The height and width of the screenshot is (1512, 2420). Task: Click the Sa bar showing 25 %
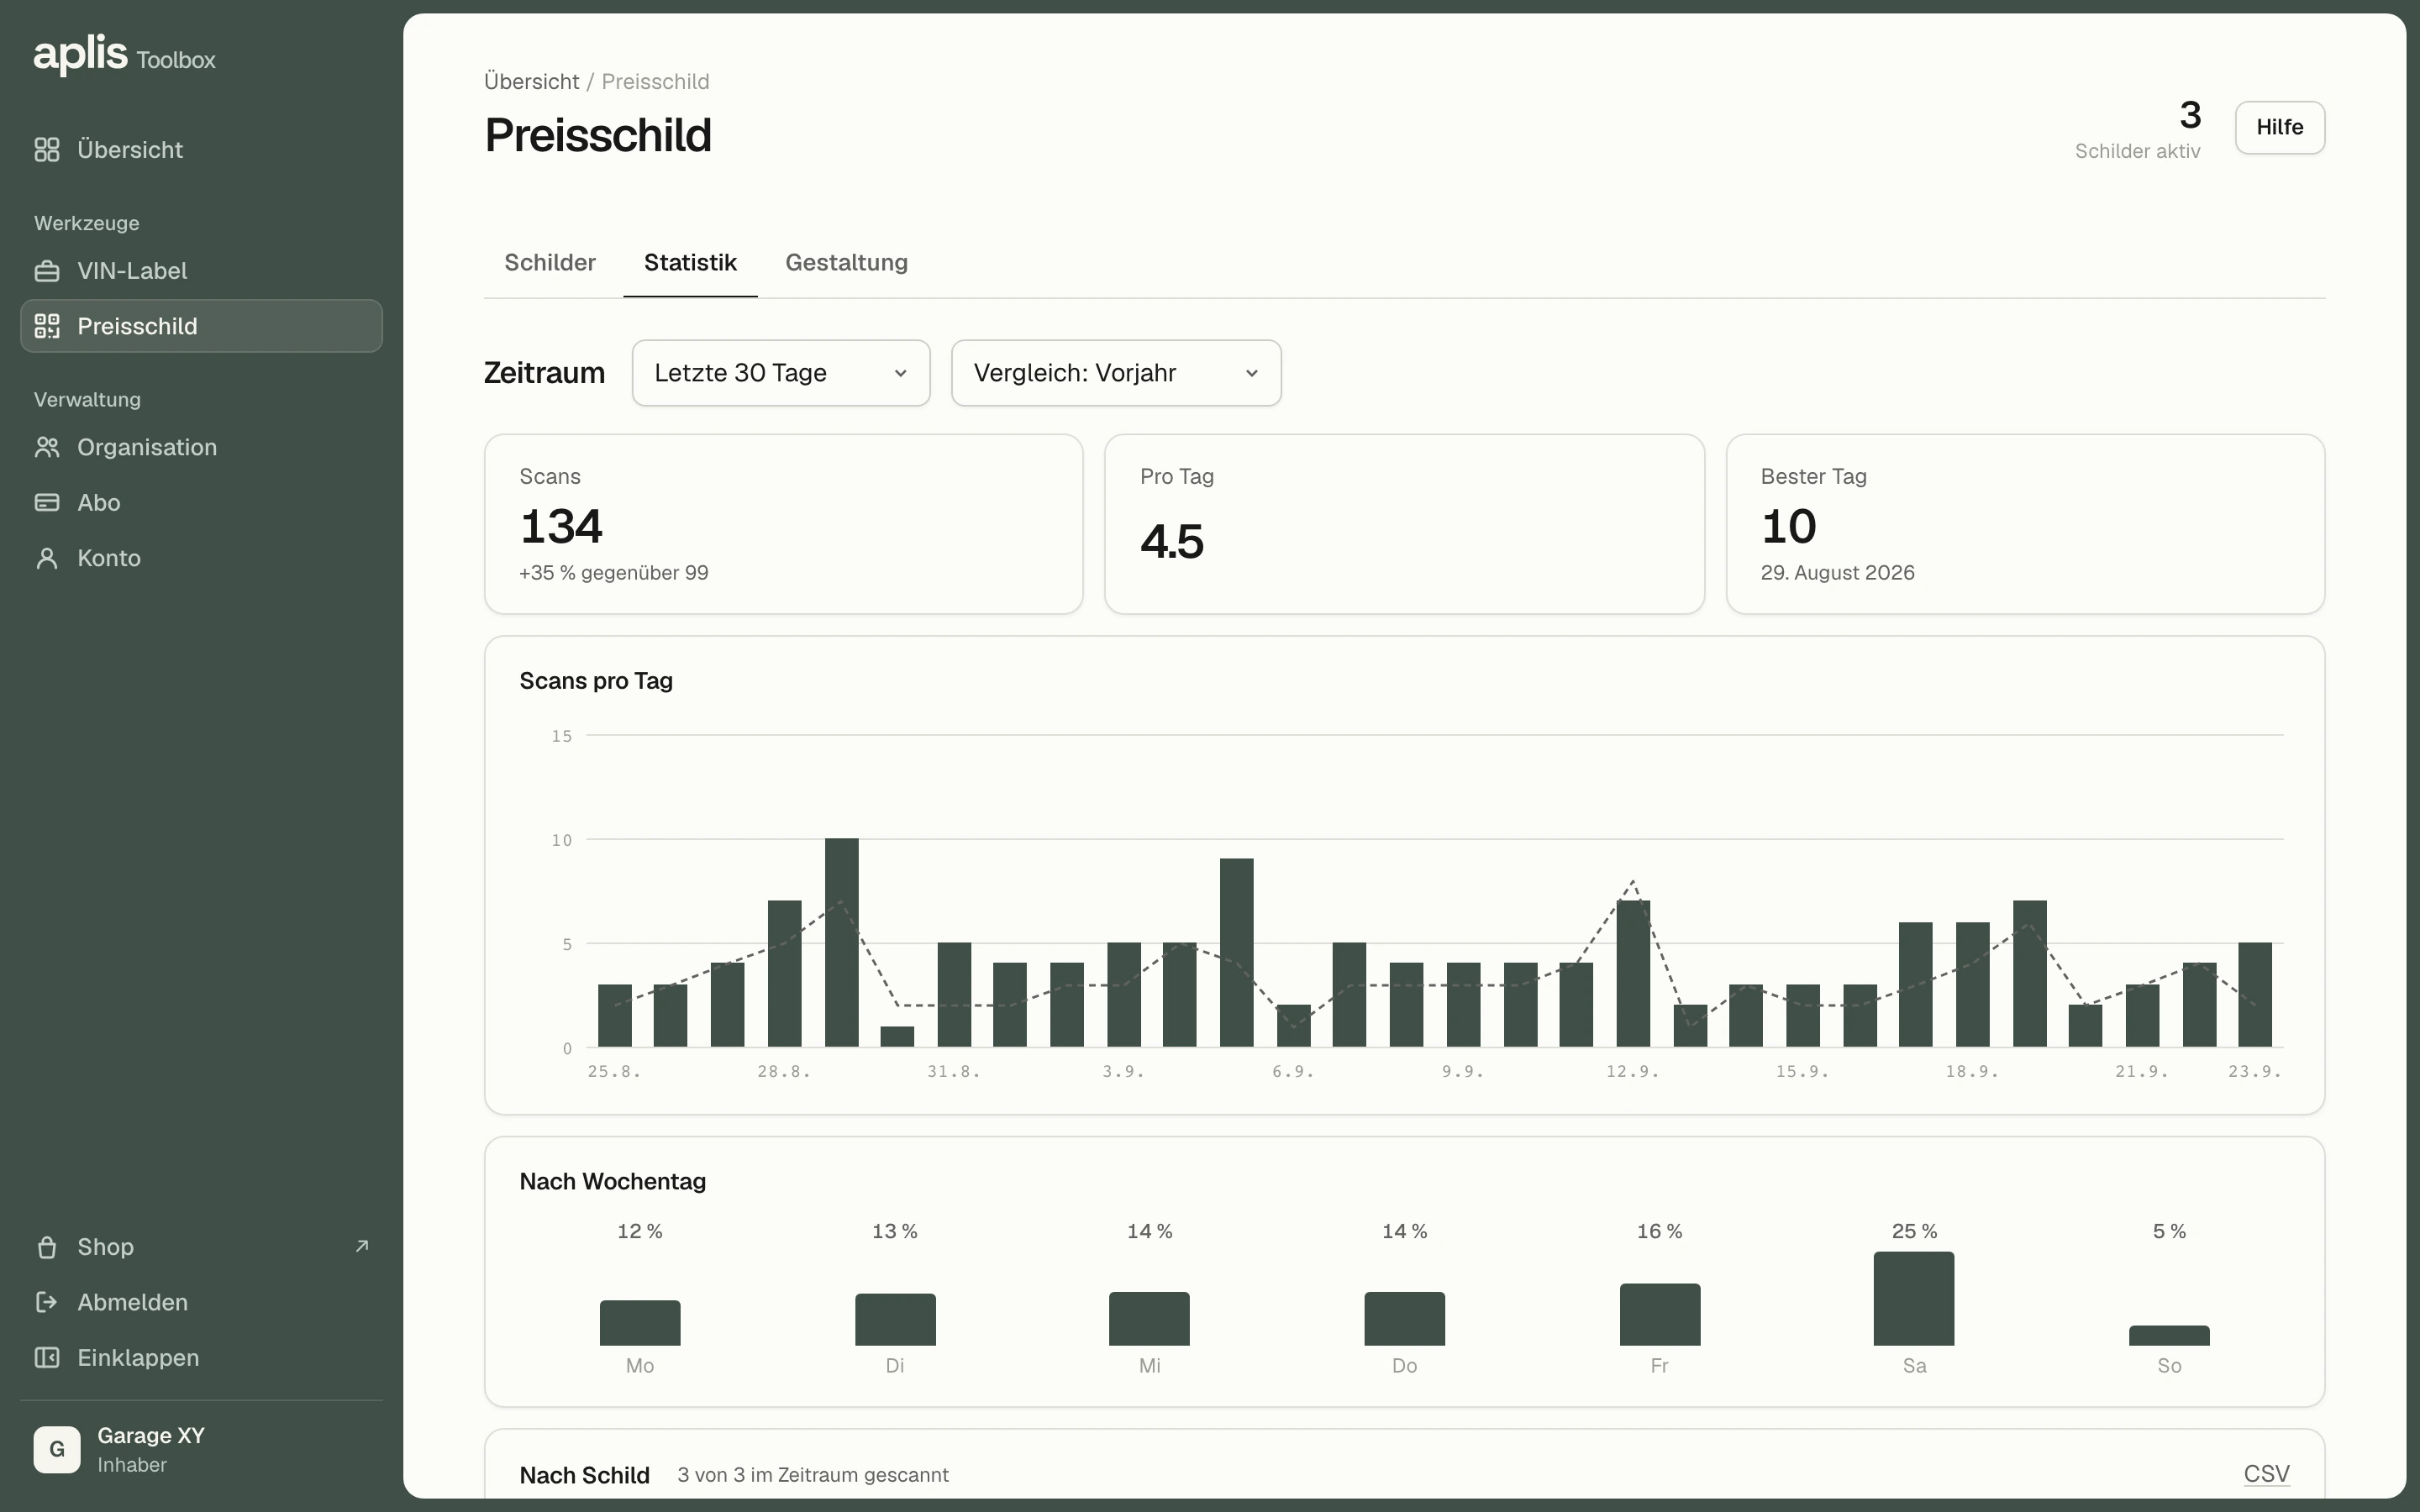point(1913,1298)
